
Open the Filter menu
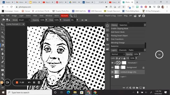point(35,16)
